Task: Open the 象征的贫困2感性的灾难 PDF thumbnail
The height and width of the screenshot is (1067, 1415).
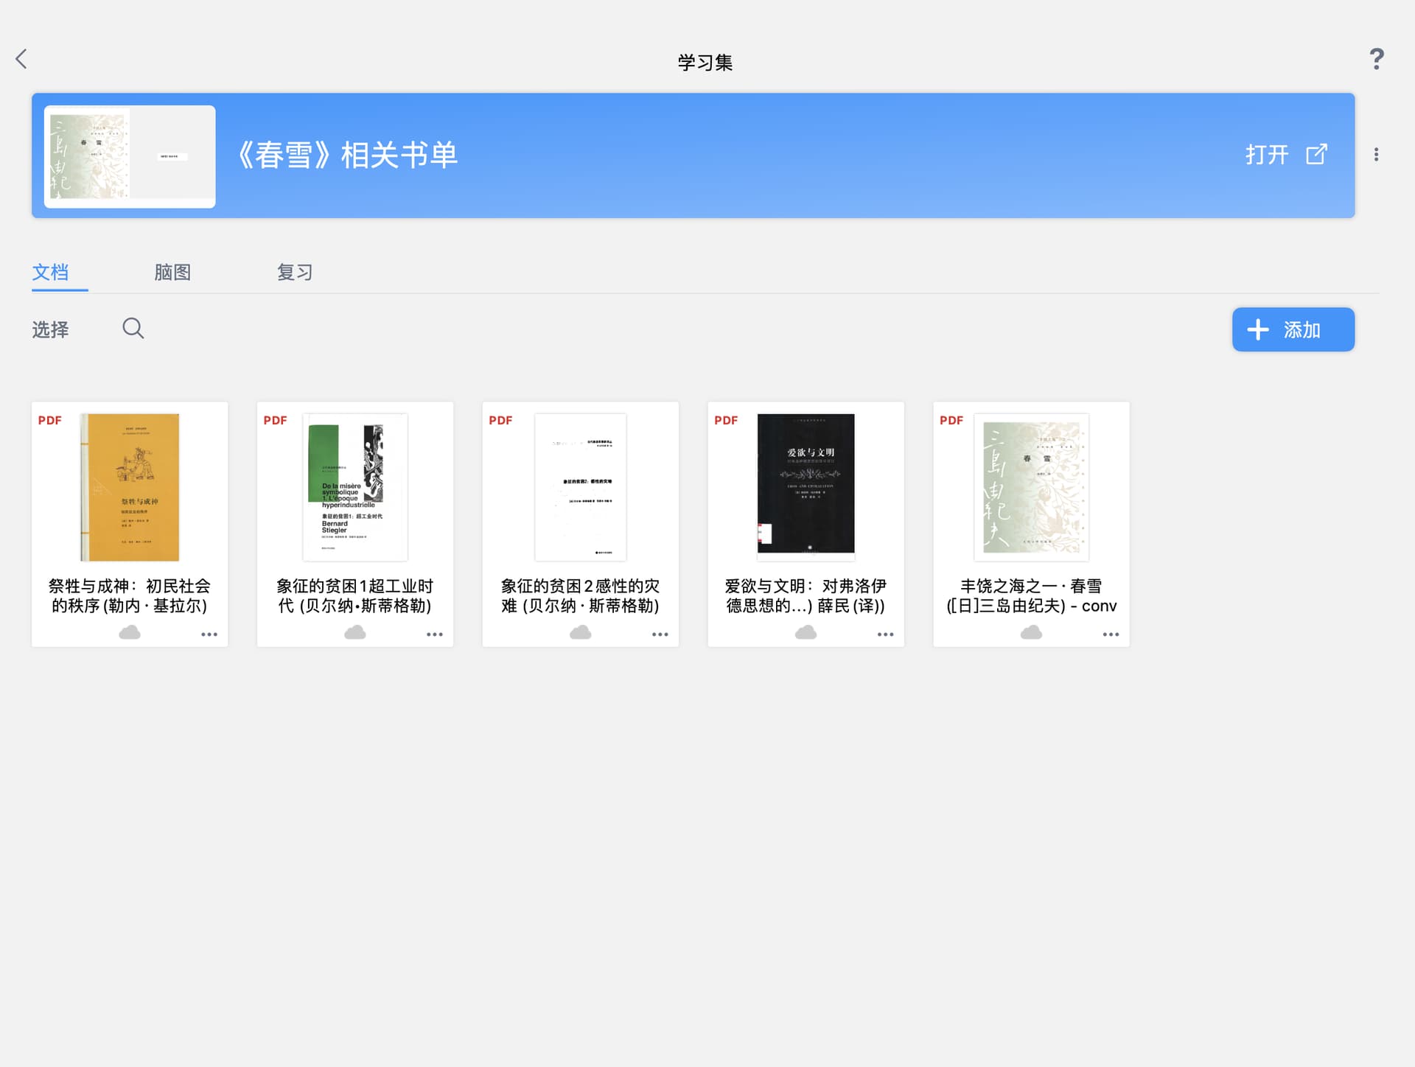Action: pyautogui.click(x=581, y=487)
